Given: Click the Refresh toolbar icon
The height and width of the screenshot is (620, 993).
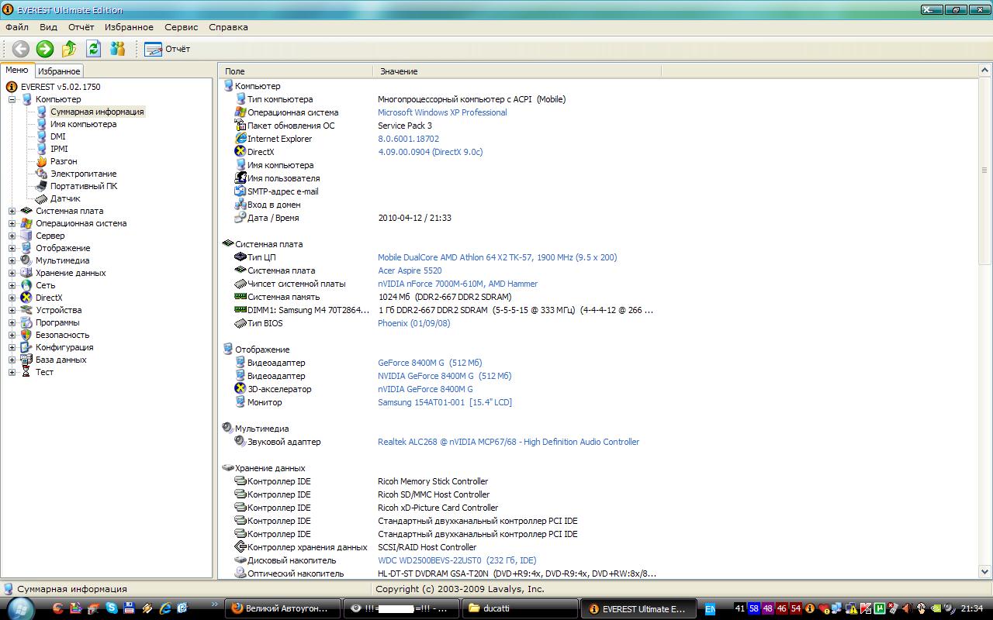Looking at the screenshot, I should tap(93, 49).
